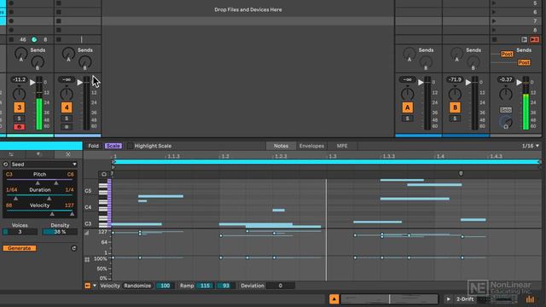Click track 3 clip stop button
This screenshot has width=546, height=307.
coord(11,40)
